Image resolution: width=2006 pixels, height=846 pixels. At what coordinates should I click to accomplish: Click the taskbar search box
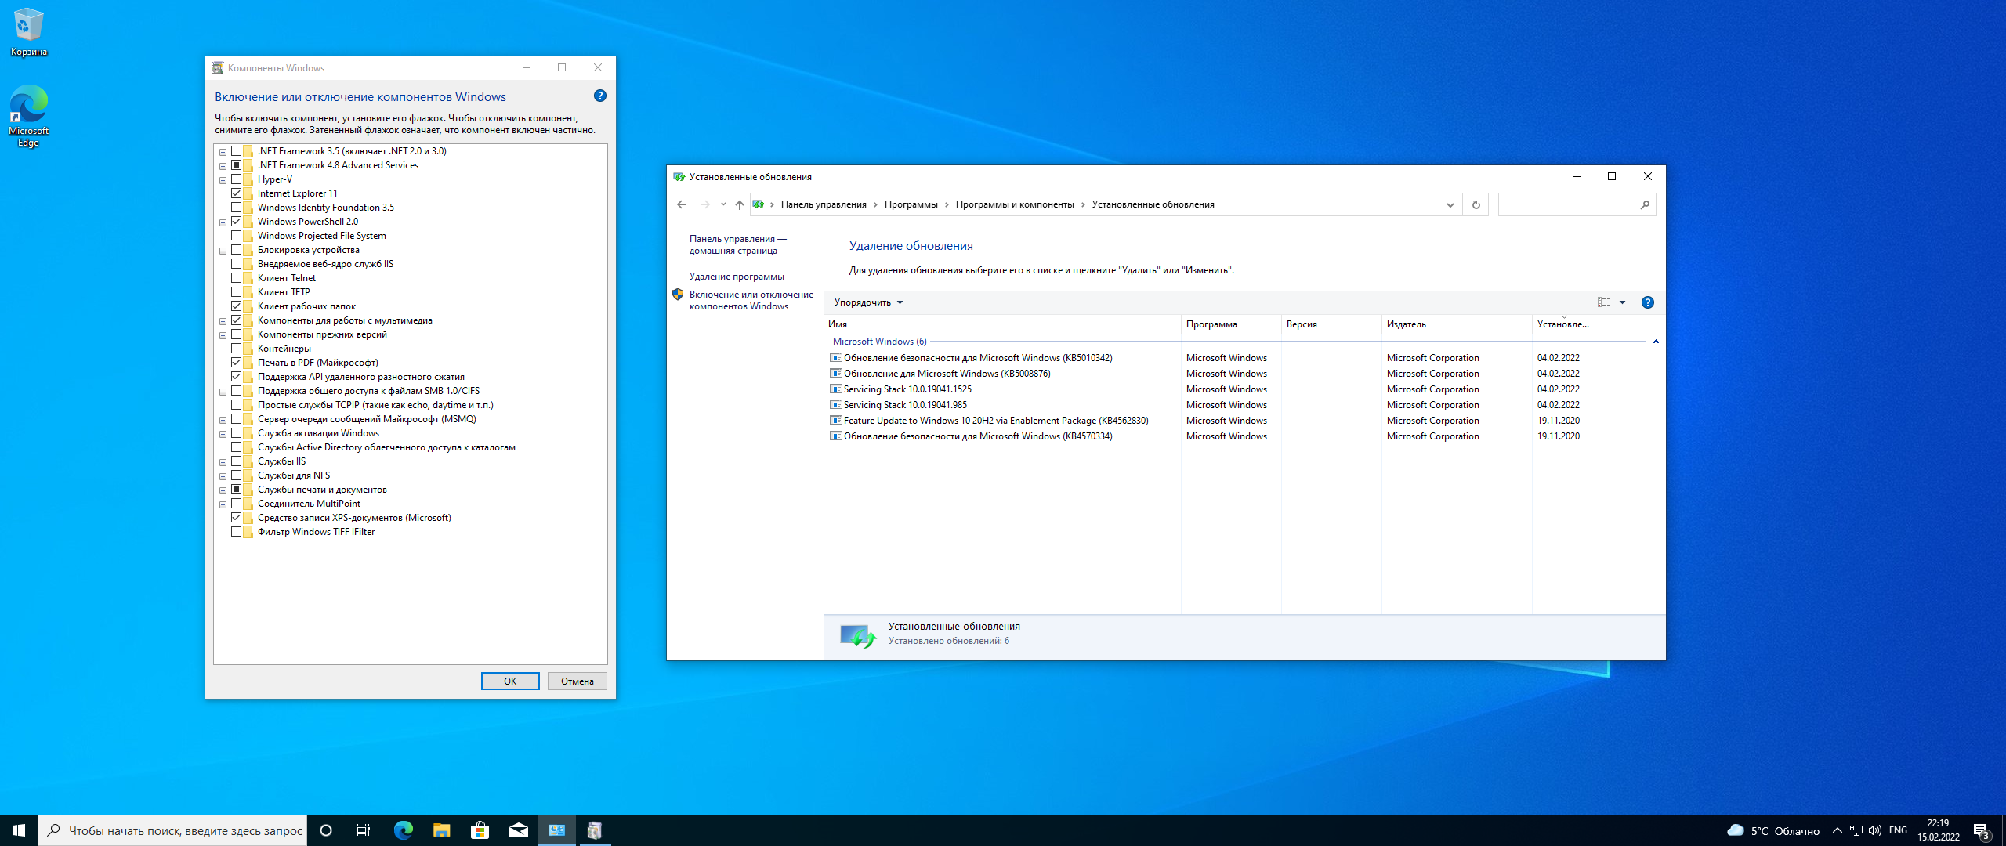(172, 830)
